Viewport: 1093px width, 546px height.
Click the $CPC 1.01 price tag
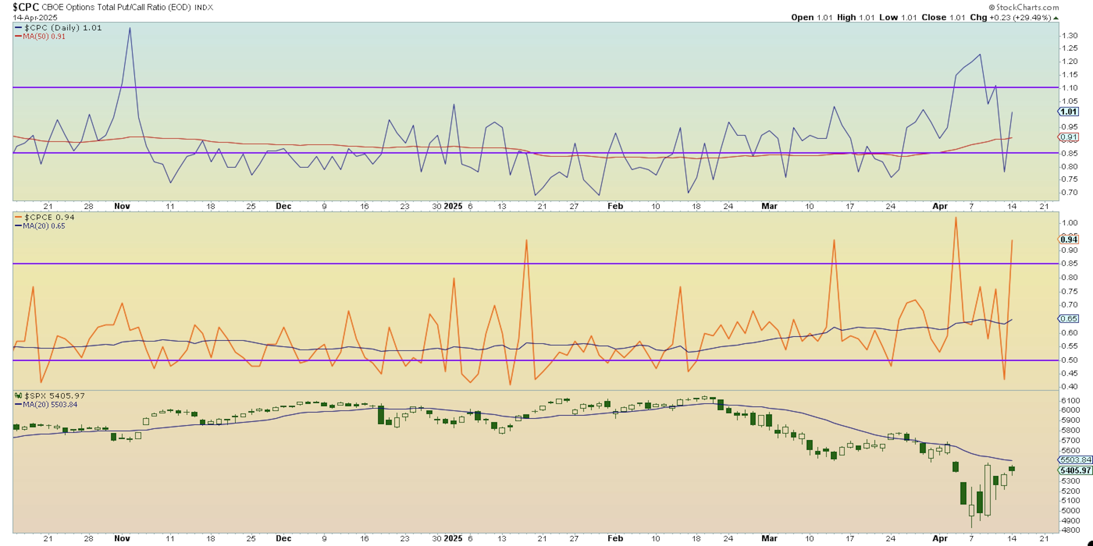pos(1069,112)
